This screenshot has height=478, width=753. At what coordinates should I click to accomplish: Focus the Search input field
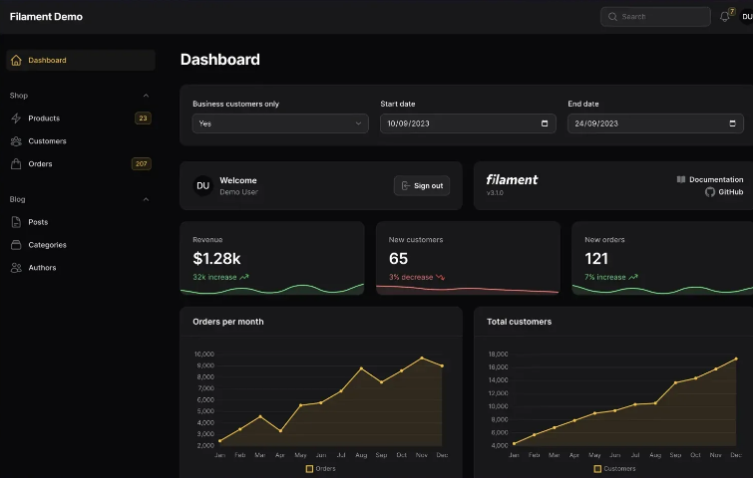pyautogui.click(x=655, y=17)
